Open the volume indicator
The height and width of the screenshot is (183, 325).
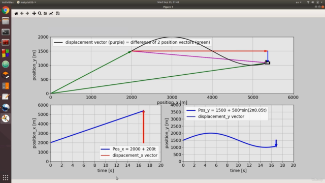click(x=313, y=2)
